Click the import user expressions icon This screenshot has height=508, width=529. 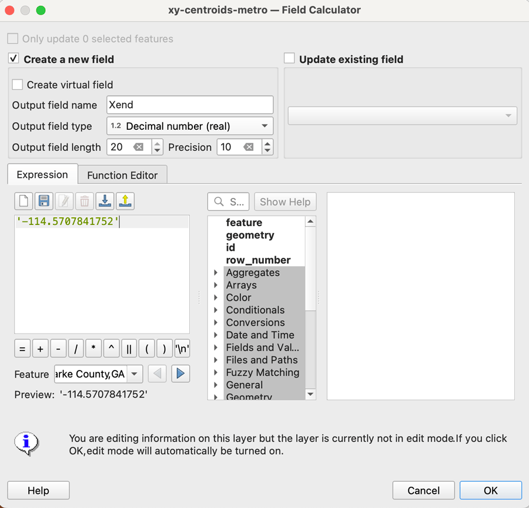(105, 201)
